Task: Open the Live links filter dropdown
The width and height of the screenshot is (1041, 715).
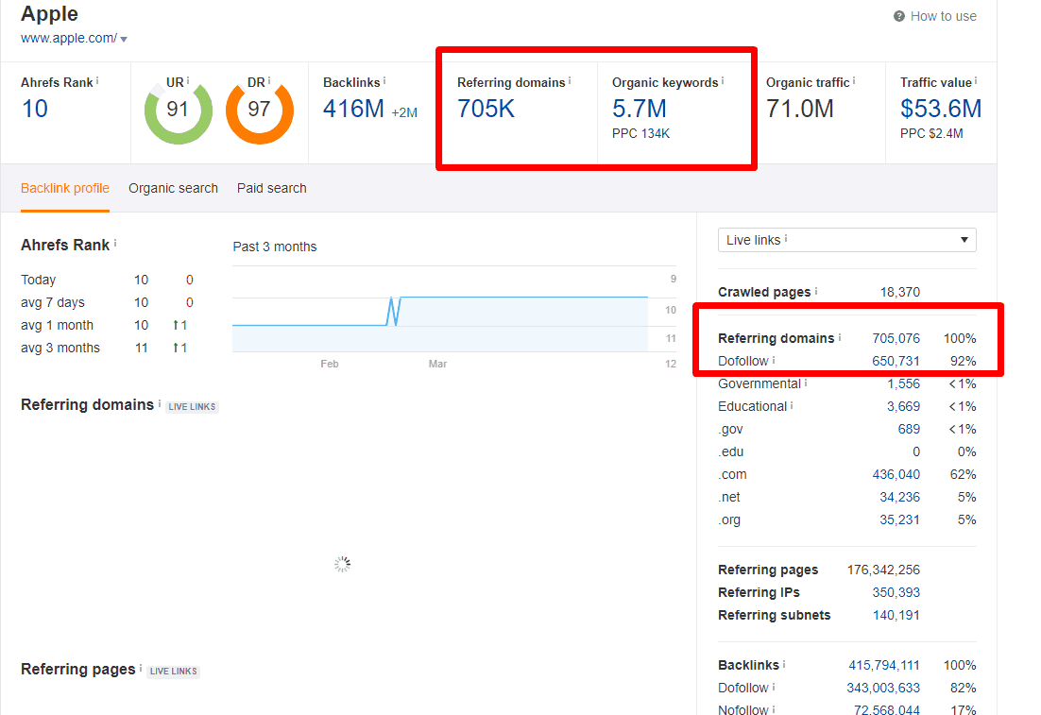Action: pos(964,239)
